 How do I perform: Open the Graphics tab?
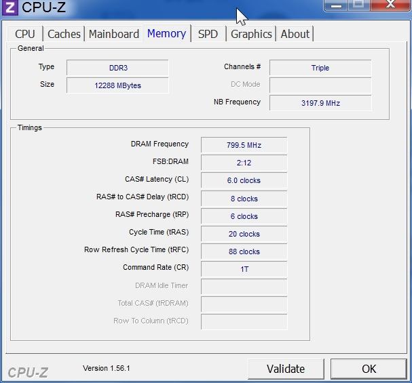[251, 34]
